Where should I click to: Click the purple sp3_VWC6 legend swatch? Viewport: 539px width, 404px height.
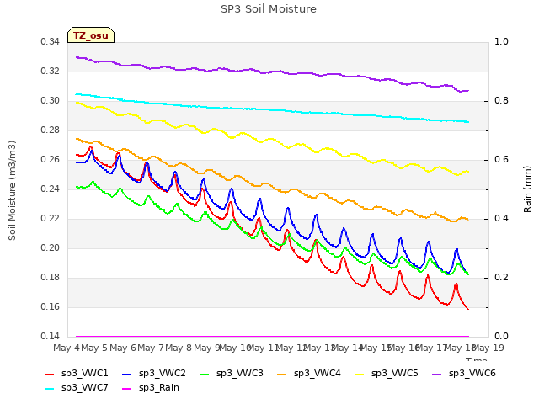click(437, 374)
